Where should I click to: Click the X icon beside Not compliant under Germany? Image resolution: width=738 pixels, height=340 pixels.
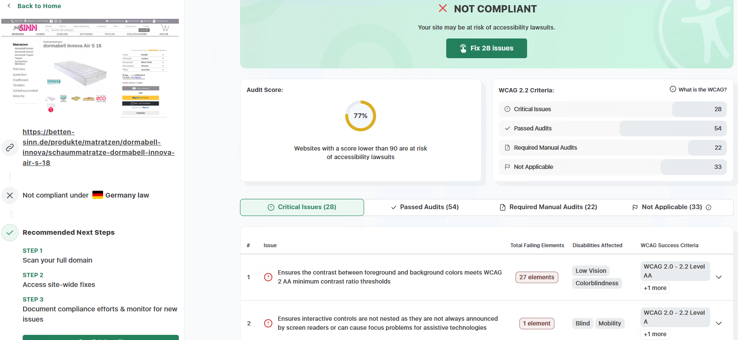(x=10, y=195)
